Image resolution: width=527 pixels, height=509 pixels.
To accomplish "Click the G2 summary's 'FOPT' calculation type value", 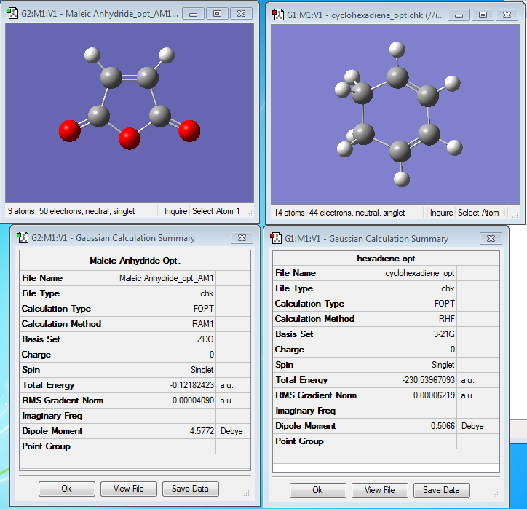I will pos(203,309).
